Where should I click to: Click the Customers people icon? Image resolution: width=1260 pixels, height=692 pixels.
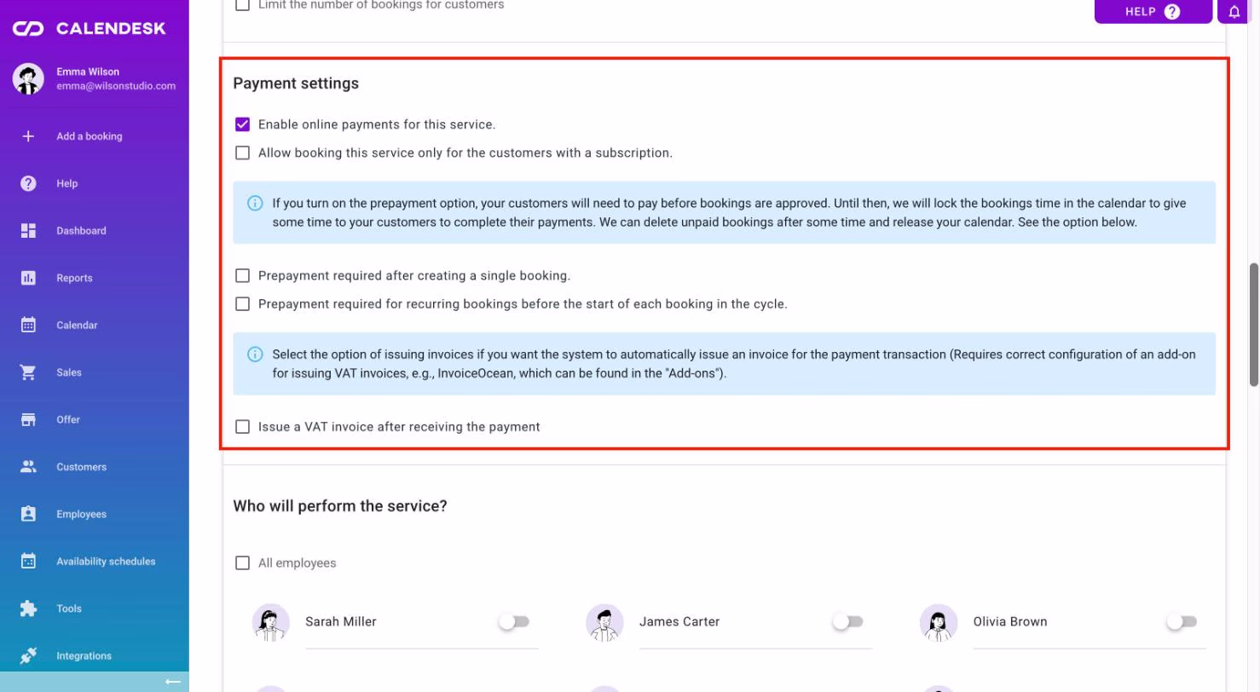point(28,467)
